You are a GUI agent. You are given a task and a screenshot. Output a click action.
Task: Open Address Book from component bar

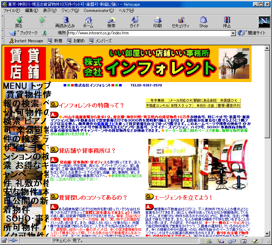coord(243,241)
